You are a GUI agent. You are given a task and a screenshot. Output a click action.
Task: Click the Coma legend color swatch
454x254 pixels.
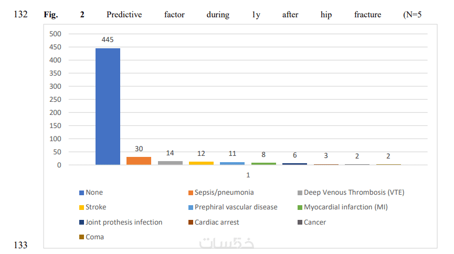(x=81, y=237)
